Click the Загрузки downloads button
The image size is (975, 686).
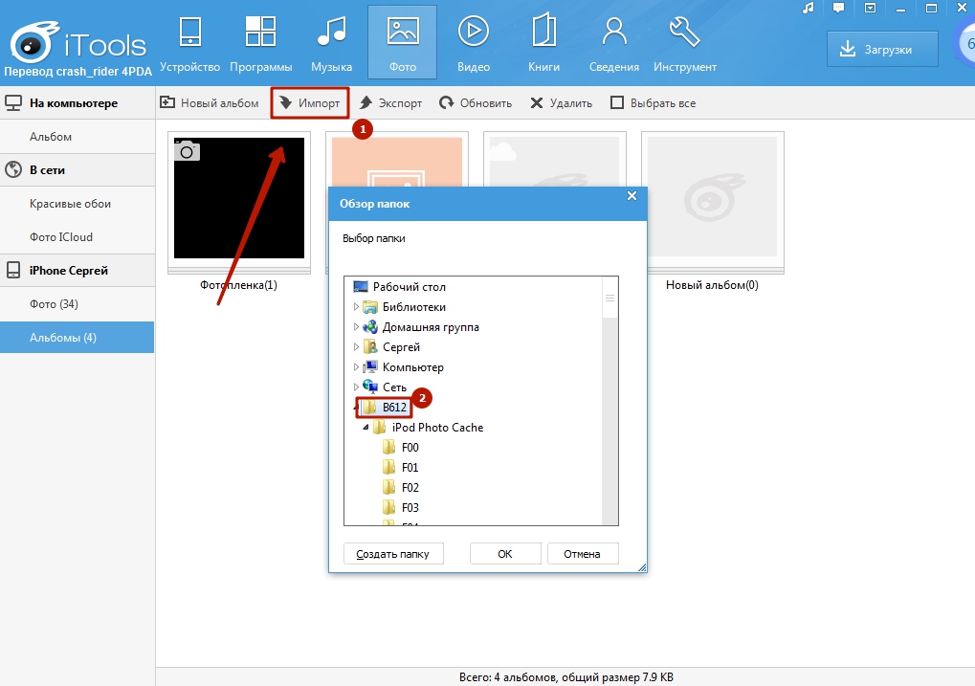pyautogui.click(x=882, y=49)
